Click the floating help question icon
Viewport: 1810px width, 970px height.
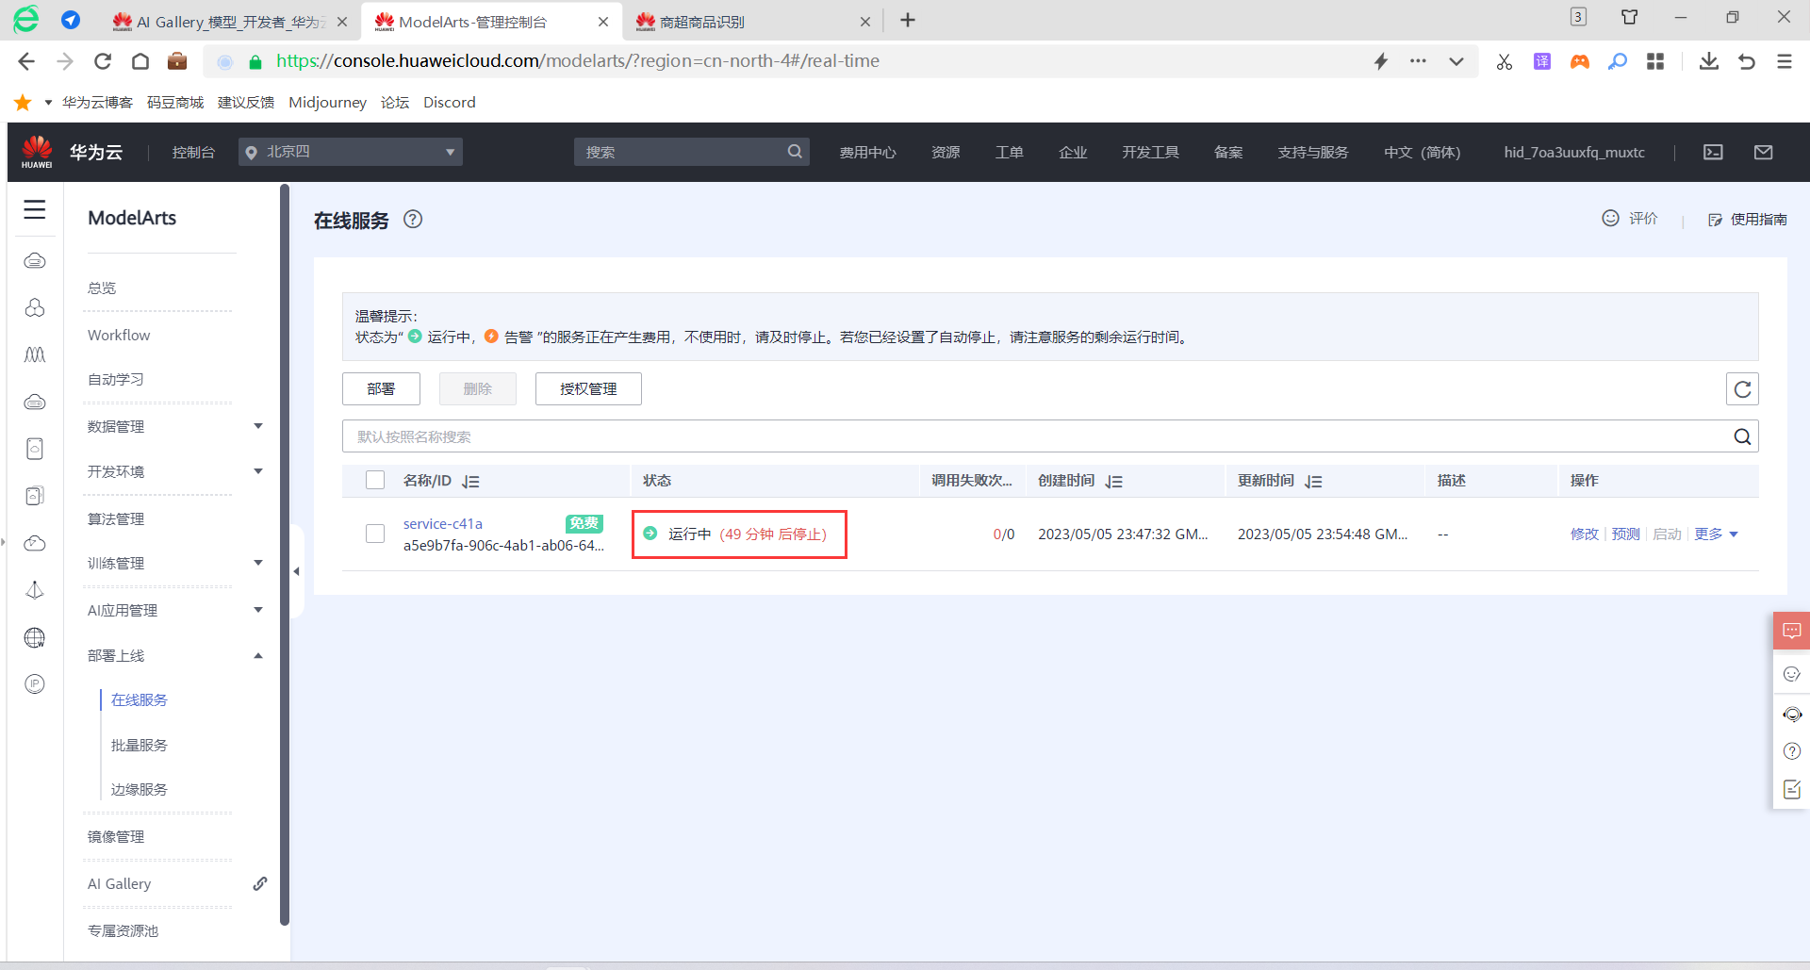point(1792,751)
